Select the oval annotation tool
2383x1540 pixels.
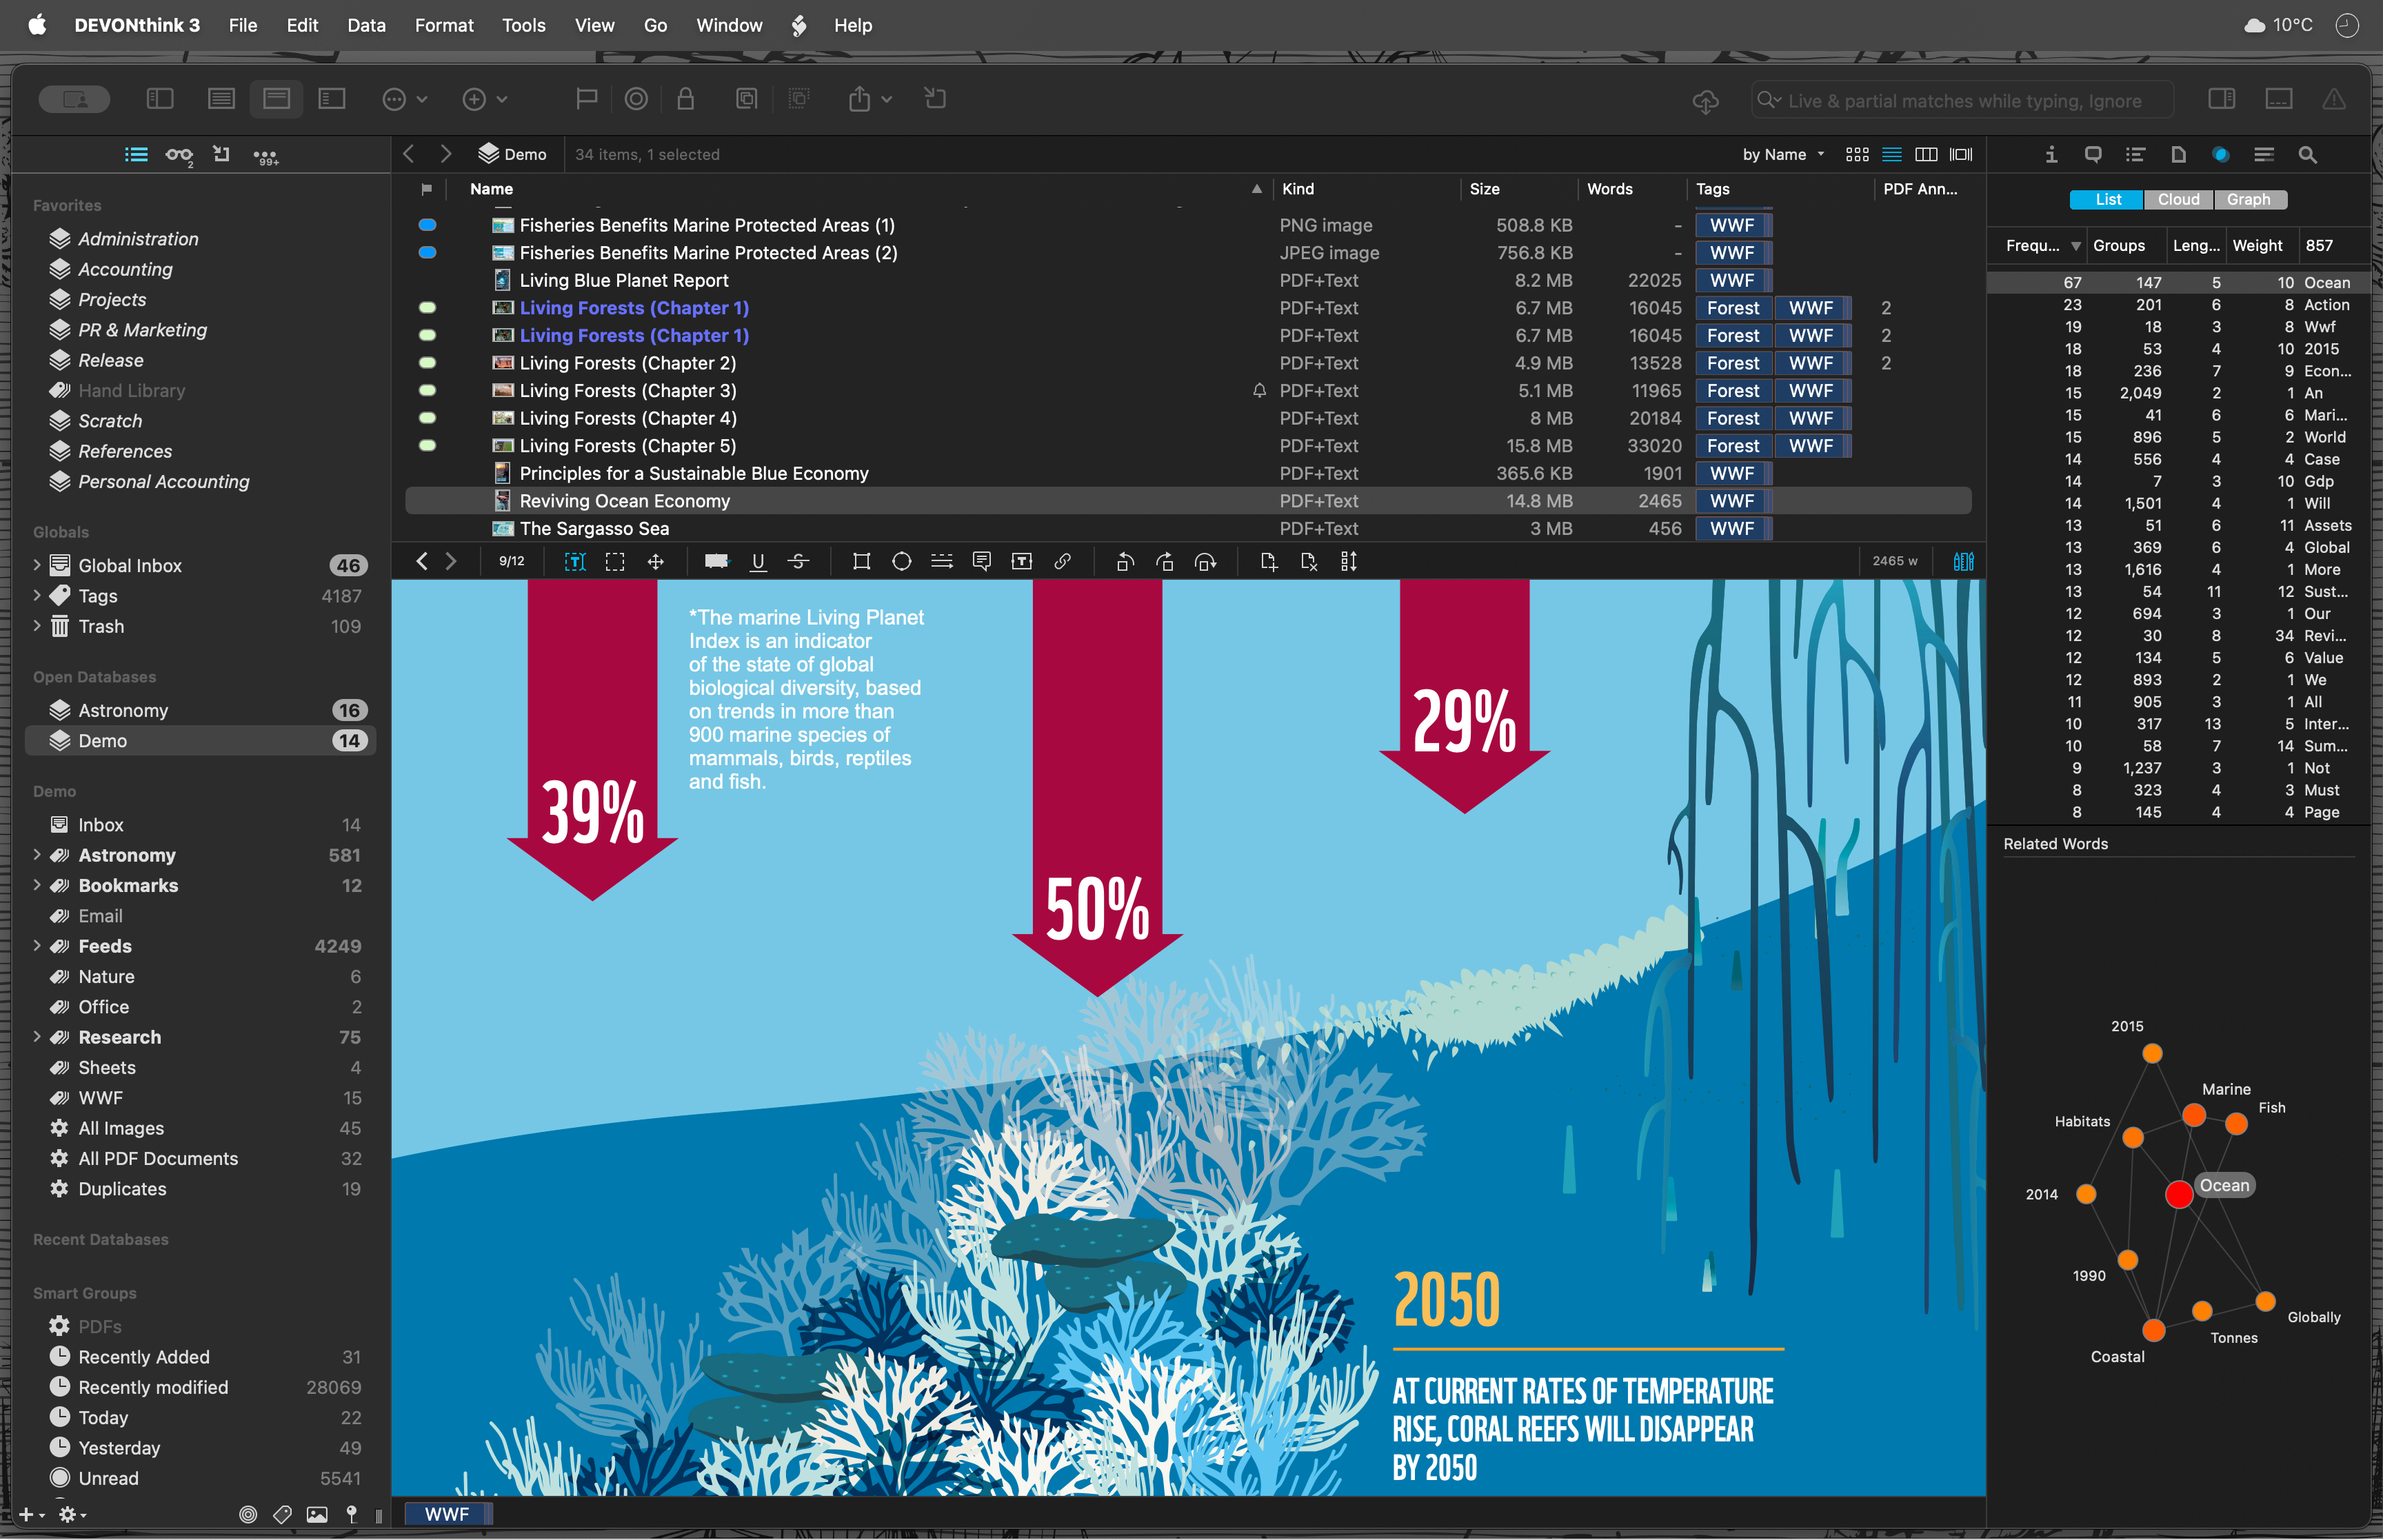click(901, 562)
